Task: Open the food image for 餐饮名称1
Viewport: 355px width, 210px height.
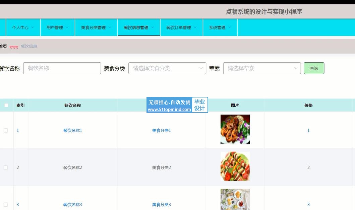Action: (235, 129)
